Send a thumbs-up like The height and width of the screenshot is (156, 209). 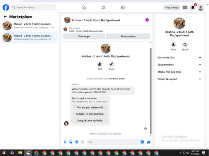[149, 142]
